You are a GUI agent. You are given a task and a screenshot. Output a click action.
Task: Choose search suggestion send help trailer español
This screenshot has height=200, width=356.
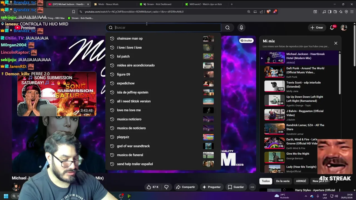tap(163, 164)
